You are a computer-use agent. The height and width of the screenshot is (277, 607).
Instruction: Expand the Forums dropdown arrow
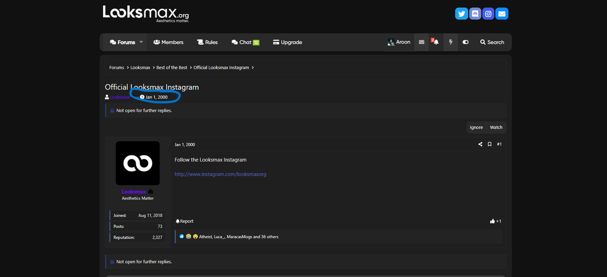click(x=141, y=42)
